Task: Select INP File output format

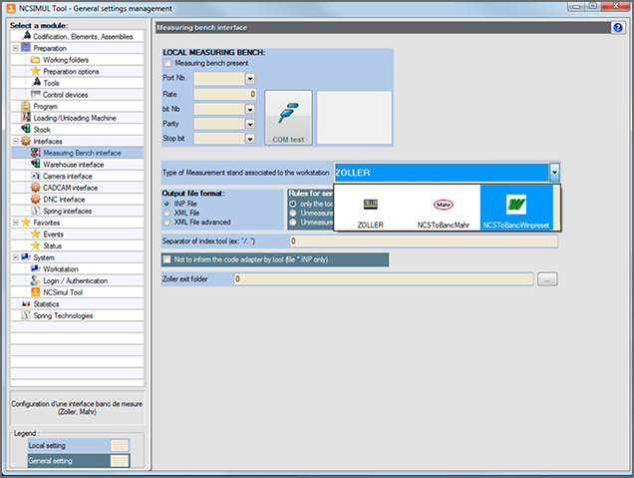Action: [x=167, y=204]
